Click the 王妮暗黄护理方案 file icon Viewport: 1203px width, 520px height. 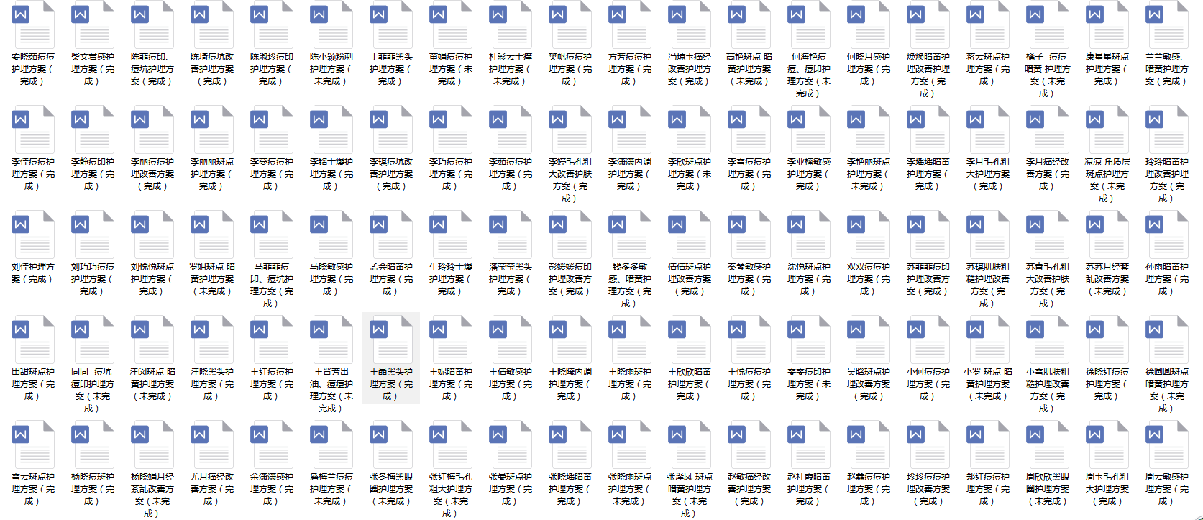pyautogui.click(x=450, y=339)
